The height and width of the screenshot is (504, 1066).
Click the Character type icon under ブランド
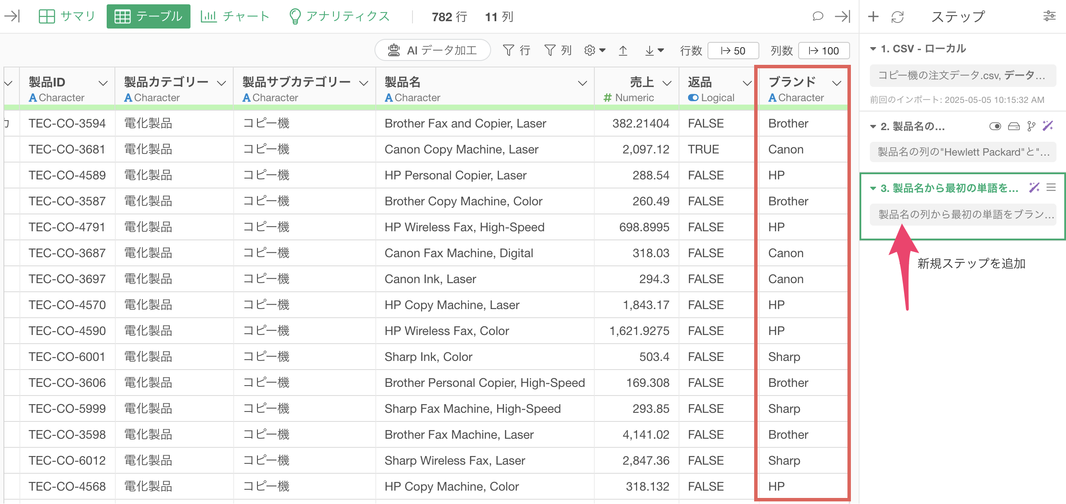point(773,98)
